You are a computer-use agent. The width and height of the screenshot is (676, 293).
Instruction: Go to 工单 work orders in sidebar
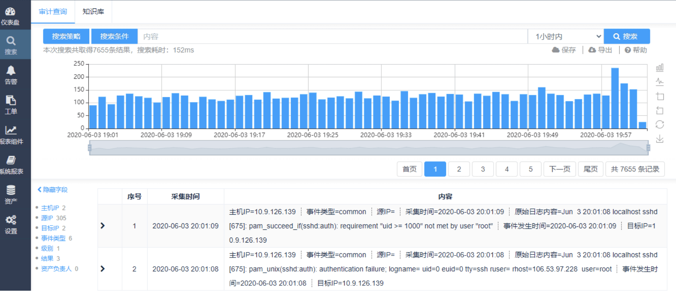(x=11, y=104)
